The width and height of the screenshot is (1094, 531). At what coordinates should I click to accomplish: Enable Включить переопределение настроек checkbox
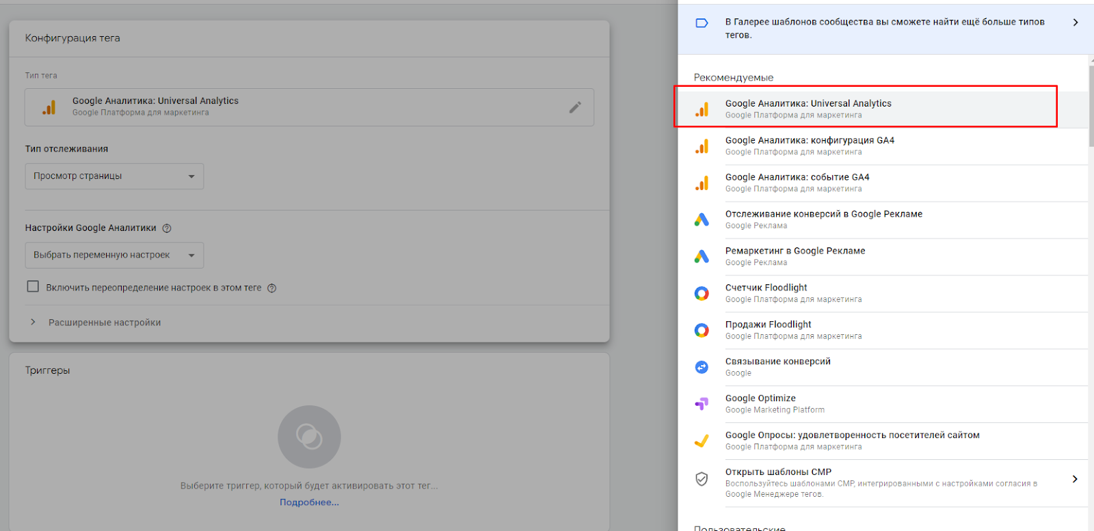pyautogui.click(x=33, y=287)
